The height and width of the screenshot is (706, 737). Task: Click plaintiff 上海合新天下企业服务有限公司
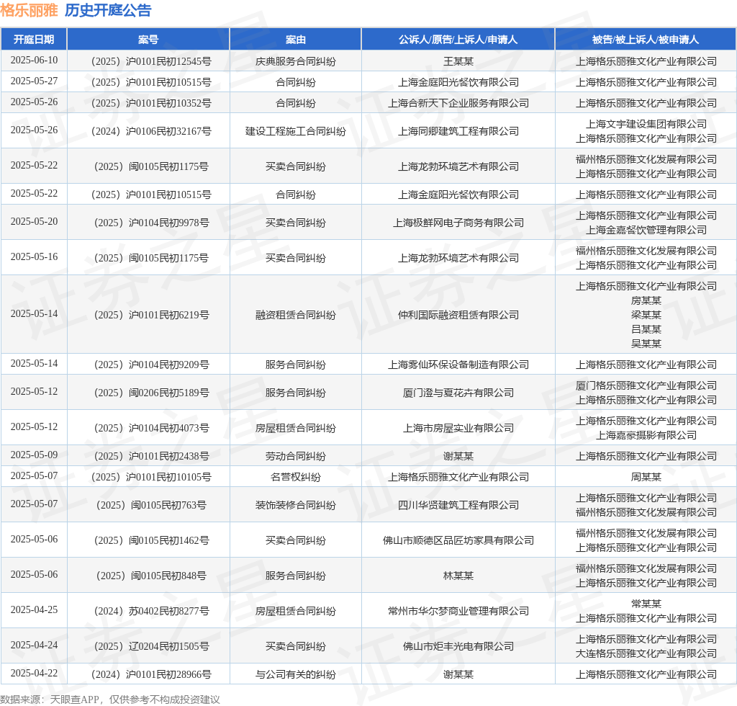click(x=458, y=104)
